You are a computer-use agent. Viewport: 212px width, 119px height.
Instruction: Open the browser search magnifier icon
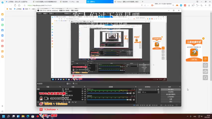click(173, 5)
